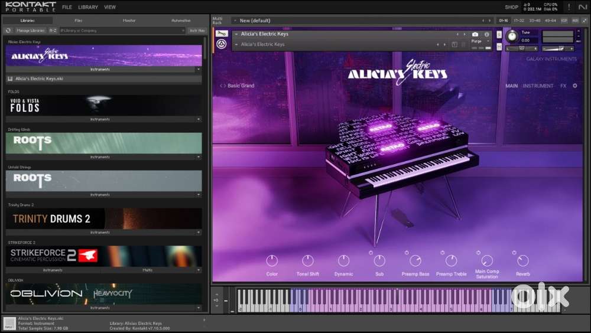Image resolution: width=591 pixels, height=333 pixels.
Task: Switch to the Files tab
Action: click(x=79, y=21)
